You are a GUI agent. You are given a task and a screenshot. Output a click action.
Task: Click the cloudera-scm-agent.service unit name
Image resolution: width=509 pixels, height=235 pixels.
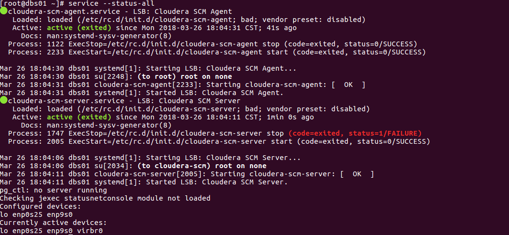click(x=64, y=11)
